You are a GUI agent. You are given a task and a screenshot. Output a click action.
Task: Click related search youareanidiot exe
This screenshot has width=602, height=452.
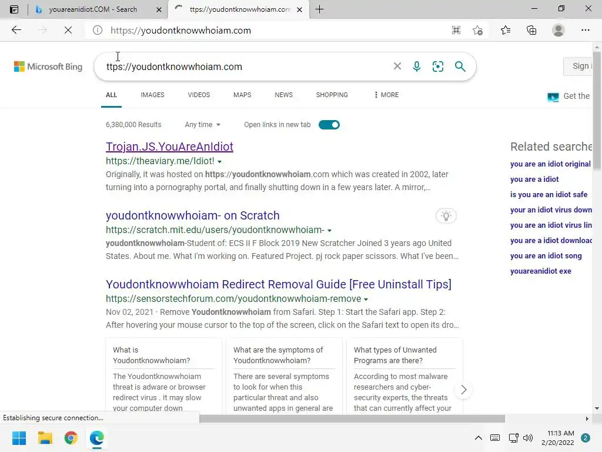point(541,271)
